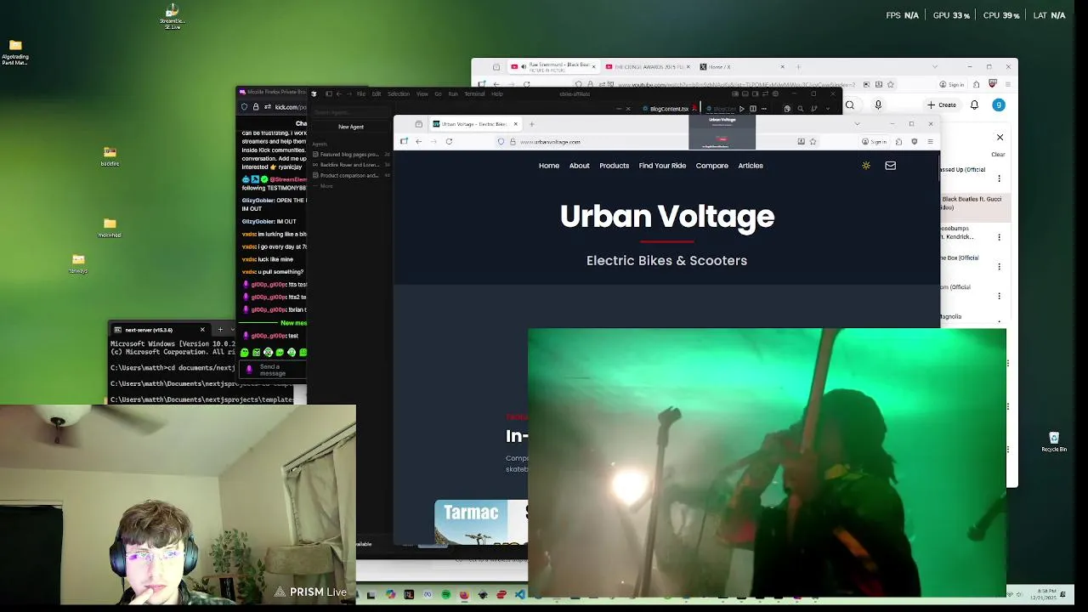This screenshot has height=612, width=1088.
Task: Open the Recycle Bin desktop icon
Action: point(1054,442)
